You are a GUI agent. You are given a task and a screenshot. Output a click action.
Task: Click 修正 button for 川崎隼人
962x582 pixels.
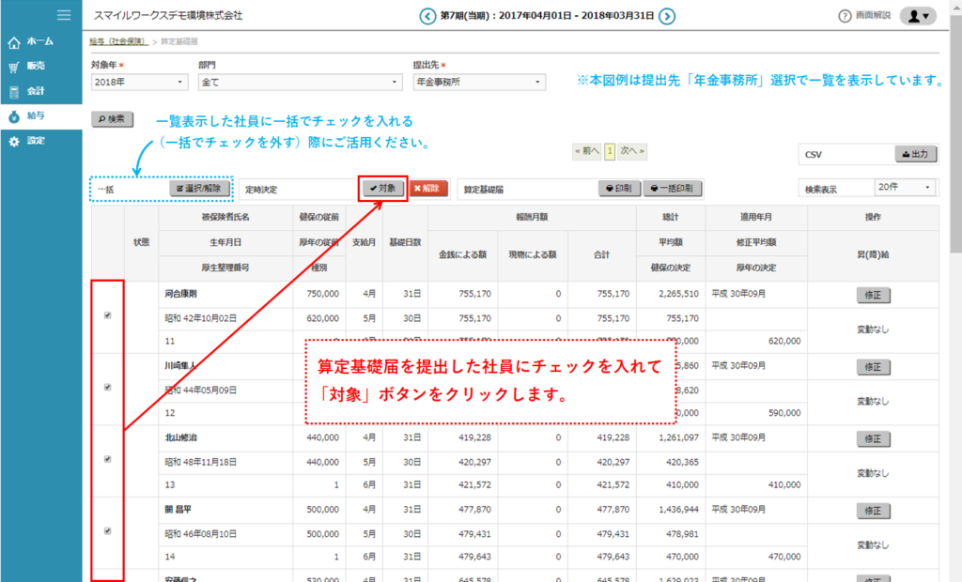pos(873,367)
